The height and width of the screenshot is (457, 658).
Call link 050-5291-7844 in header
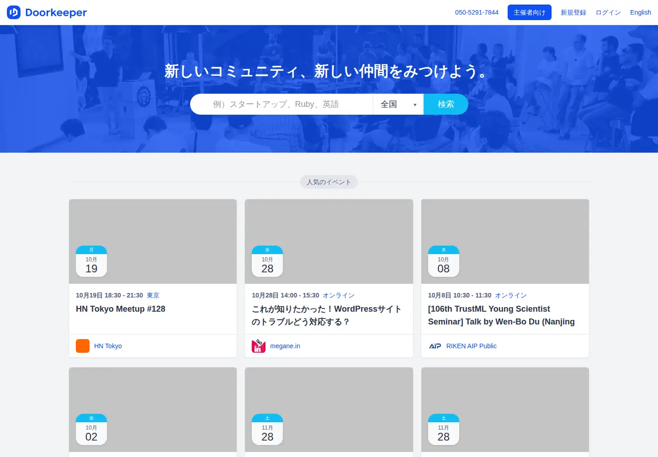(477, 12)
